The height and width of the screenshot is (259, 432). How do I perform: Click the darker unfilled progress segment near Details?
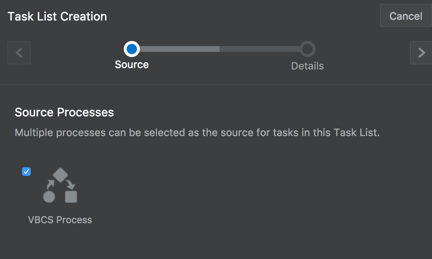[260, 49]
